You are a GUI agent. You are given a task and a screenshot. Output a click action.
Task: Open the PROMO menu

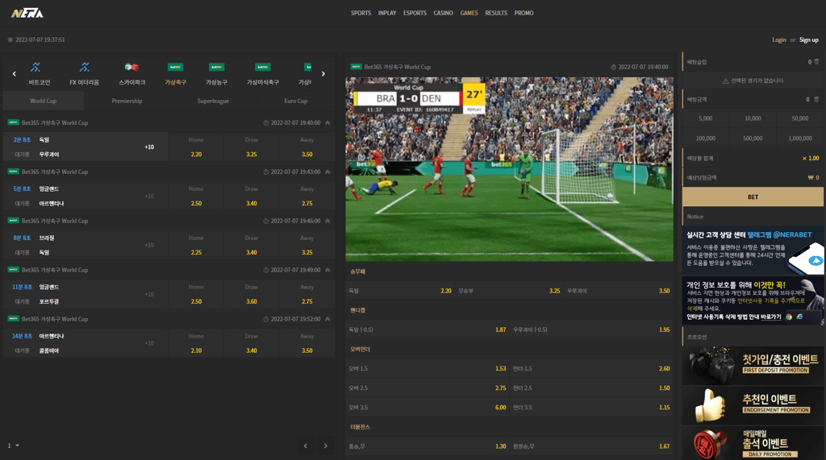(x=524, y=13)
